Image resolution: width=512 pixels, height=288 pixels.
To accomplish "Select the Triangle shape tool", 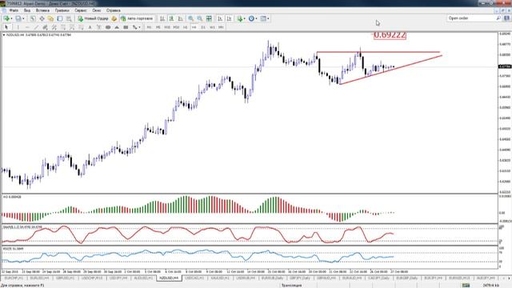I will tap(117, 27).
